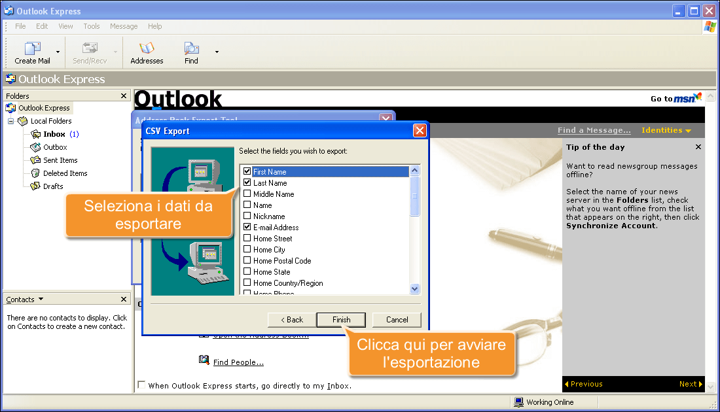
Task: Click the Send/Recv toolbar icon
Action: pyautogui.click(x=90, y=48)
